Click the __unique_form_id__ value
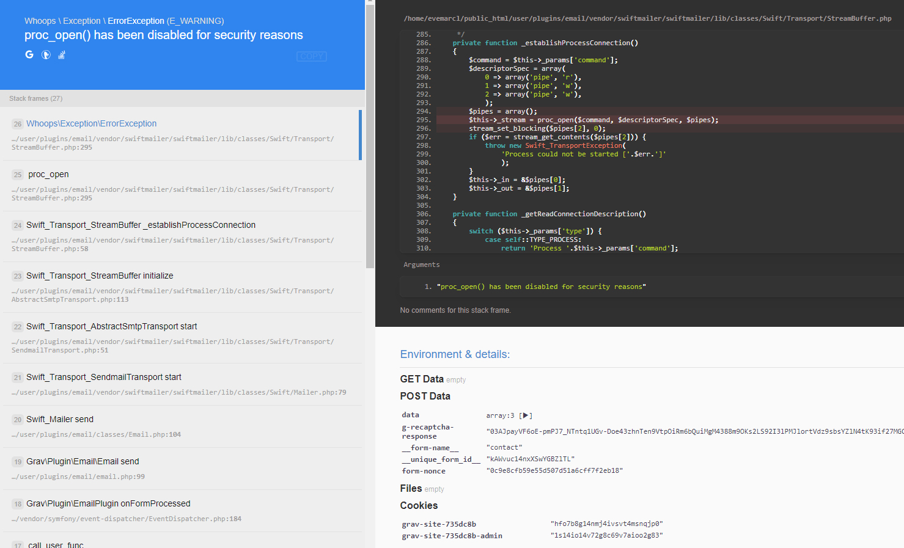The height and width of the screenshot is (548, 904). (531, 459)
